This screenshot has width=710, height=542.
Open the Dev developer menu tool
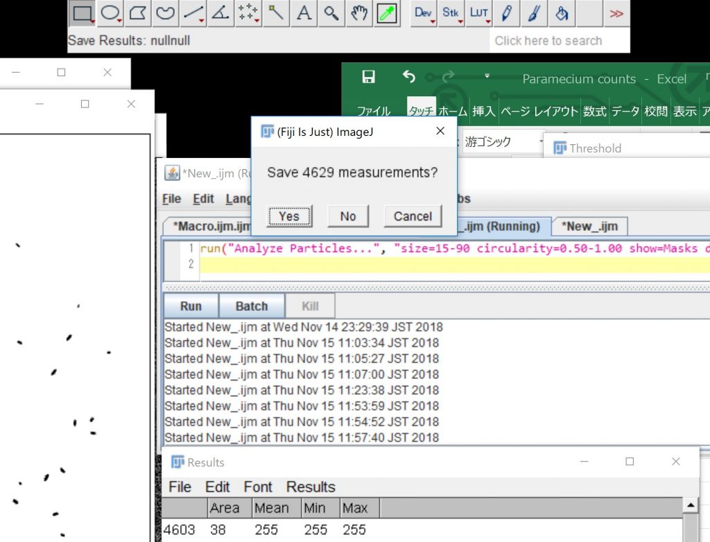tap(424, 14)
